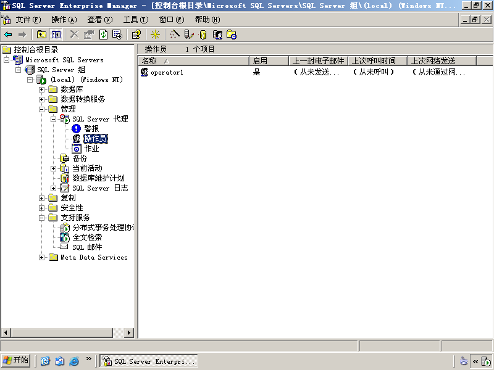Click the new login person icon
This screenshot has height=370, width=494.
(218, 35)
